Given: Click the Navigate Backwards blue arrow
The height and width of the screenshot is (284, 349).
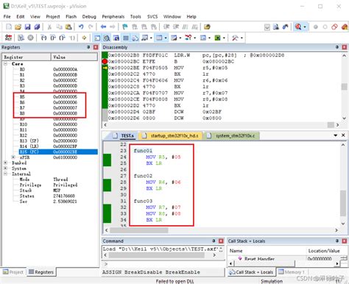Looking at the screenshot, I should tap(103, 26).
